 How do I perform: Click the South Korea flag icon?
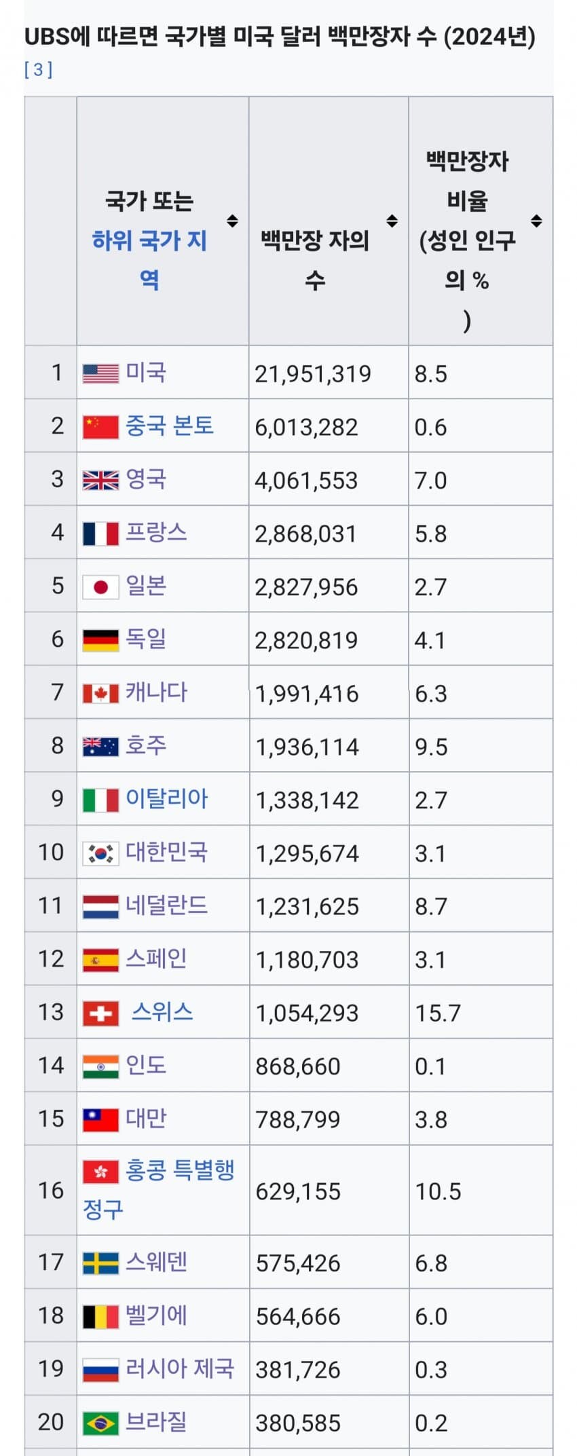[x=100, y=853]
